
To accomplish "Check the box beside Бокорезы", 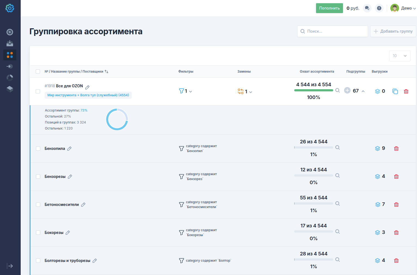I will pos(38,233).
